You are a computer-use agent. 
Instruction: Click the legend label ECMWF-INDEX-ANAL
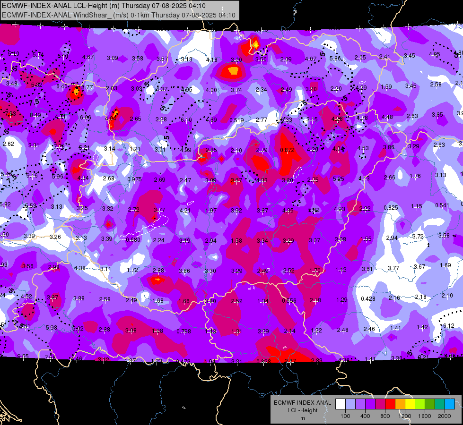(302, 403)
